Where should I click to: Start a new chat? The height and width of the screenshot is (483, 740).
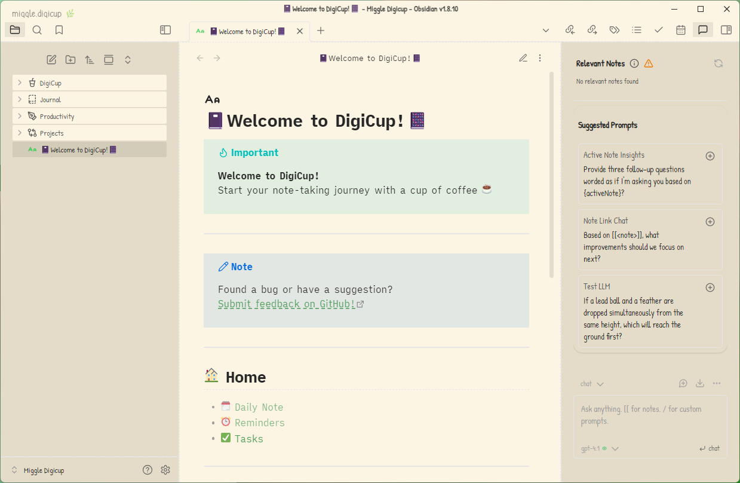683,383
